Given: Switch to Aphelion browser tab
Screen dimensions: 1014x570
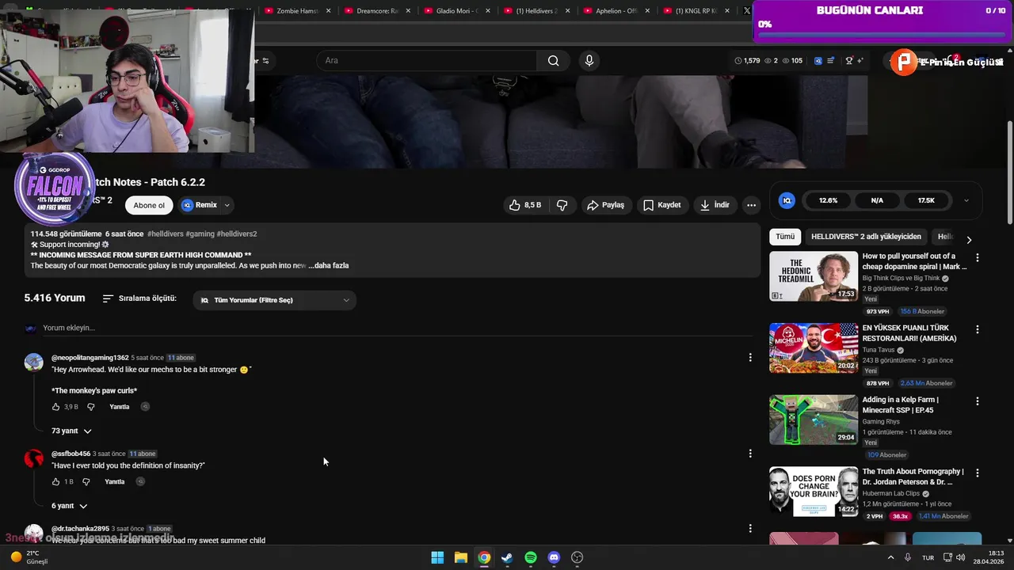Looking at the screenshot, I should [616, 11].
